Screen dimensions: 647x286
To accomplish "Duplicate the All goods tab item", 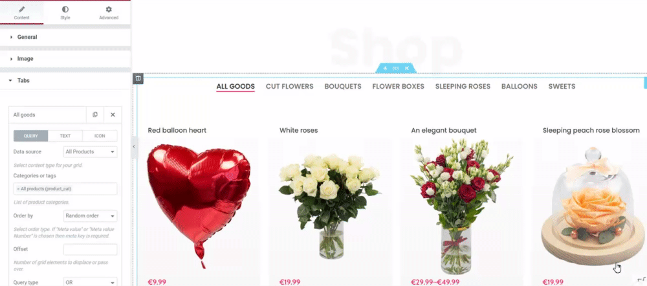I will (x=95, y=115).
